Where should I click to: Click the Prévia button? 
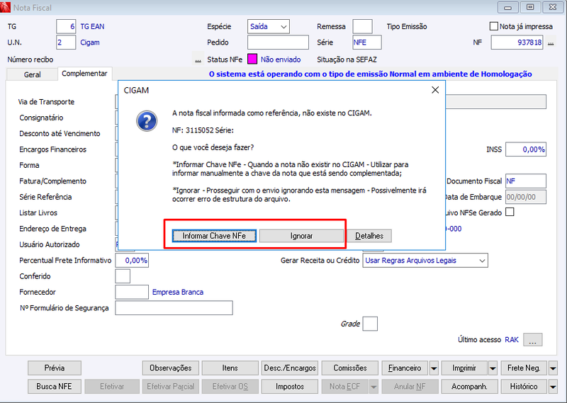[x=55, y=368]
